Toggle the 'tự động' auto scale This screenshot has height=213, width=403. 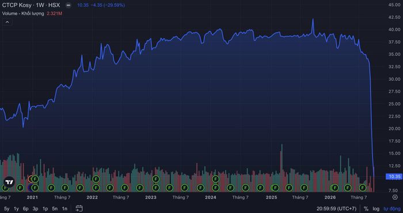pyautogui.click(x=392, y=208)
